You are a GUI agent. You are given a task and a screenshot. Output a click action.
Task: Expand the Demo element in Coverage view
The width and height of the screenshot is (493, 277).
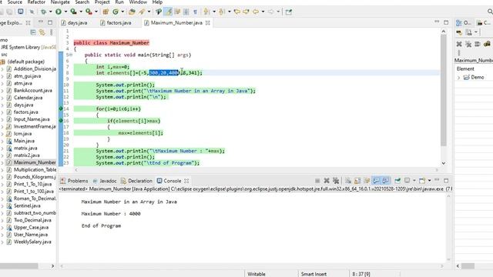coord(459,77)
